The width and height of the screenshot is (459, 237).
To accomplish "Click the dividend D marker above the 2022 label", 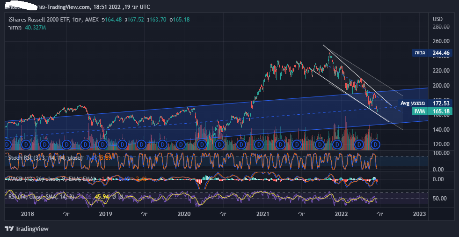I will click(337, 144).
